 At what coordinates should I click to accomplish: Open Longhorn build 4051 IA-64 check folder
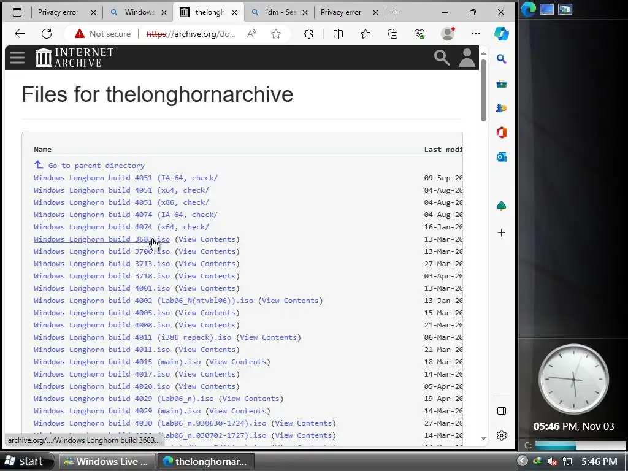click(x=126, y=178)
